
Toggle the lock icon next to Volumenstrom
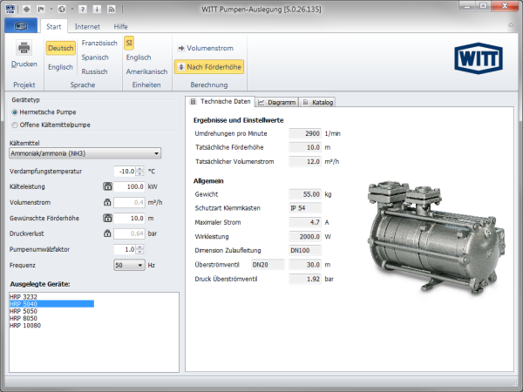(x=107, y=202)
